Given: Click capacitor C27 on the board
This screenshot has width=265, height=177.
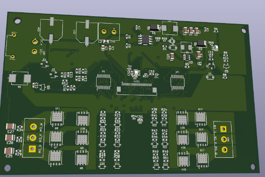Looking at the screenshot, I should [11, 126].
